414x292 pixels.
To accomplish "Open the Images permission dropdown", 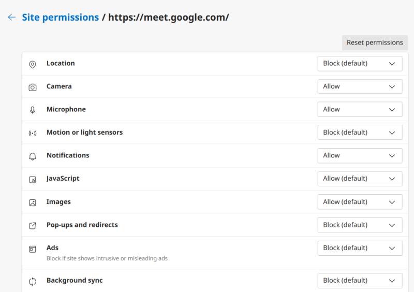I will tap(360, 202).
